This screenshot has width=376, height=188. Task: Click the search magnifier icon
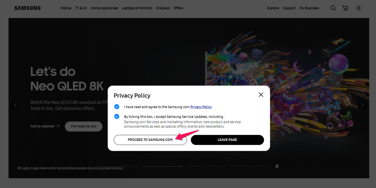point(333,8)
